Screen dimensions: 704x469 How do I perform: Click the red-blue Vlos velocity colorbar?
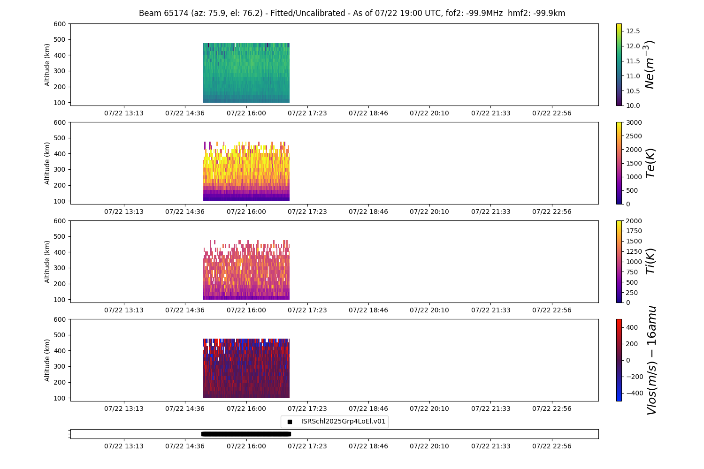coord(619,360)
